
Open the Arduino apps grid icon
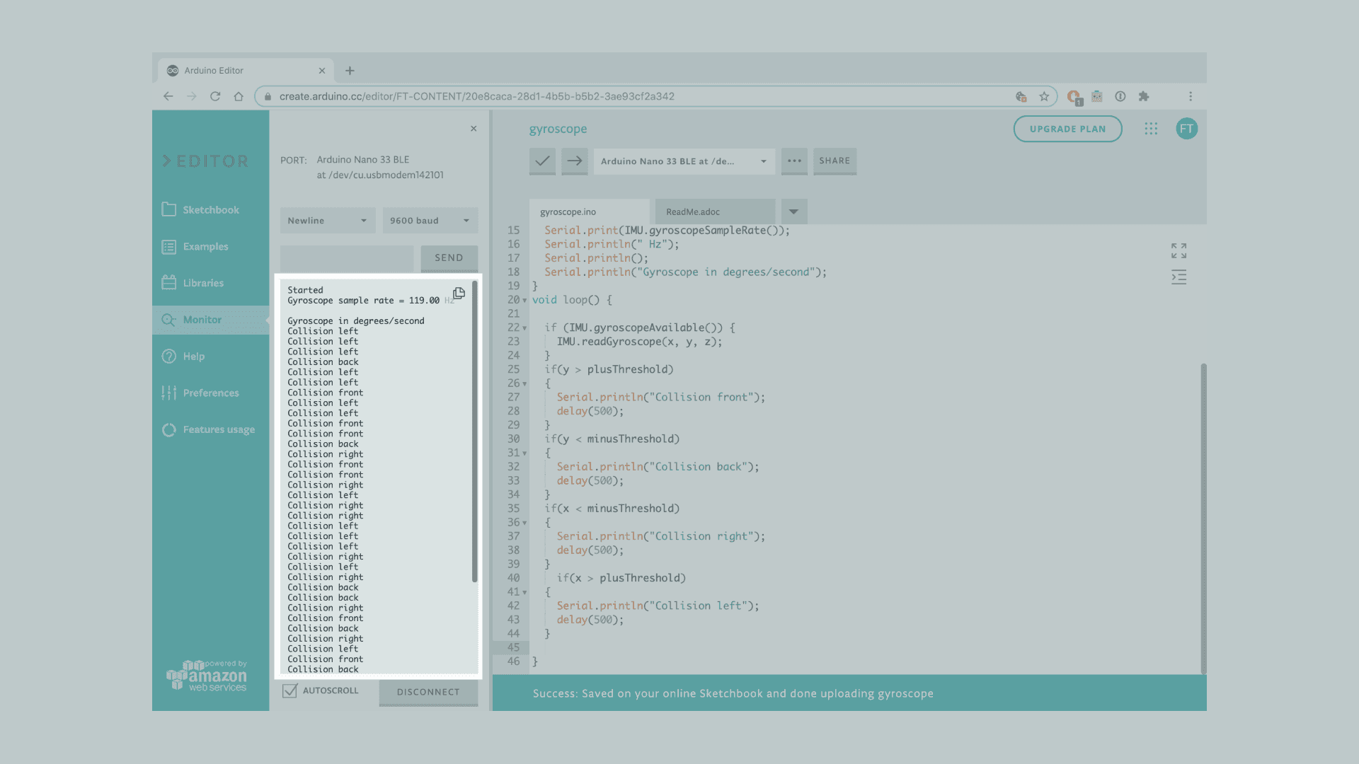point(1151,129)
